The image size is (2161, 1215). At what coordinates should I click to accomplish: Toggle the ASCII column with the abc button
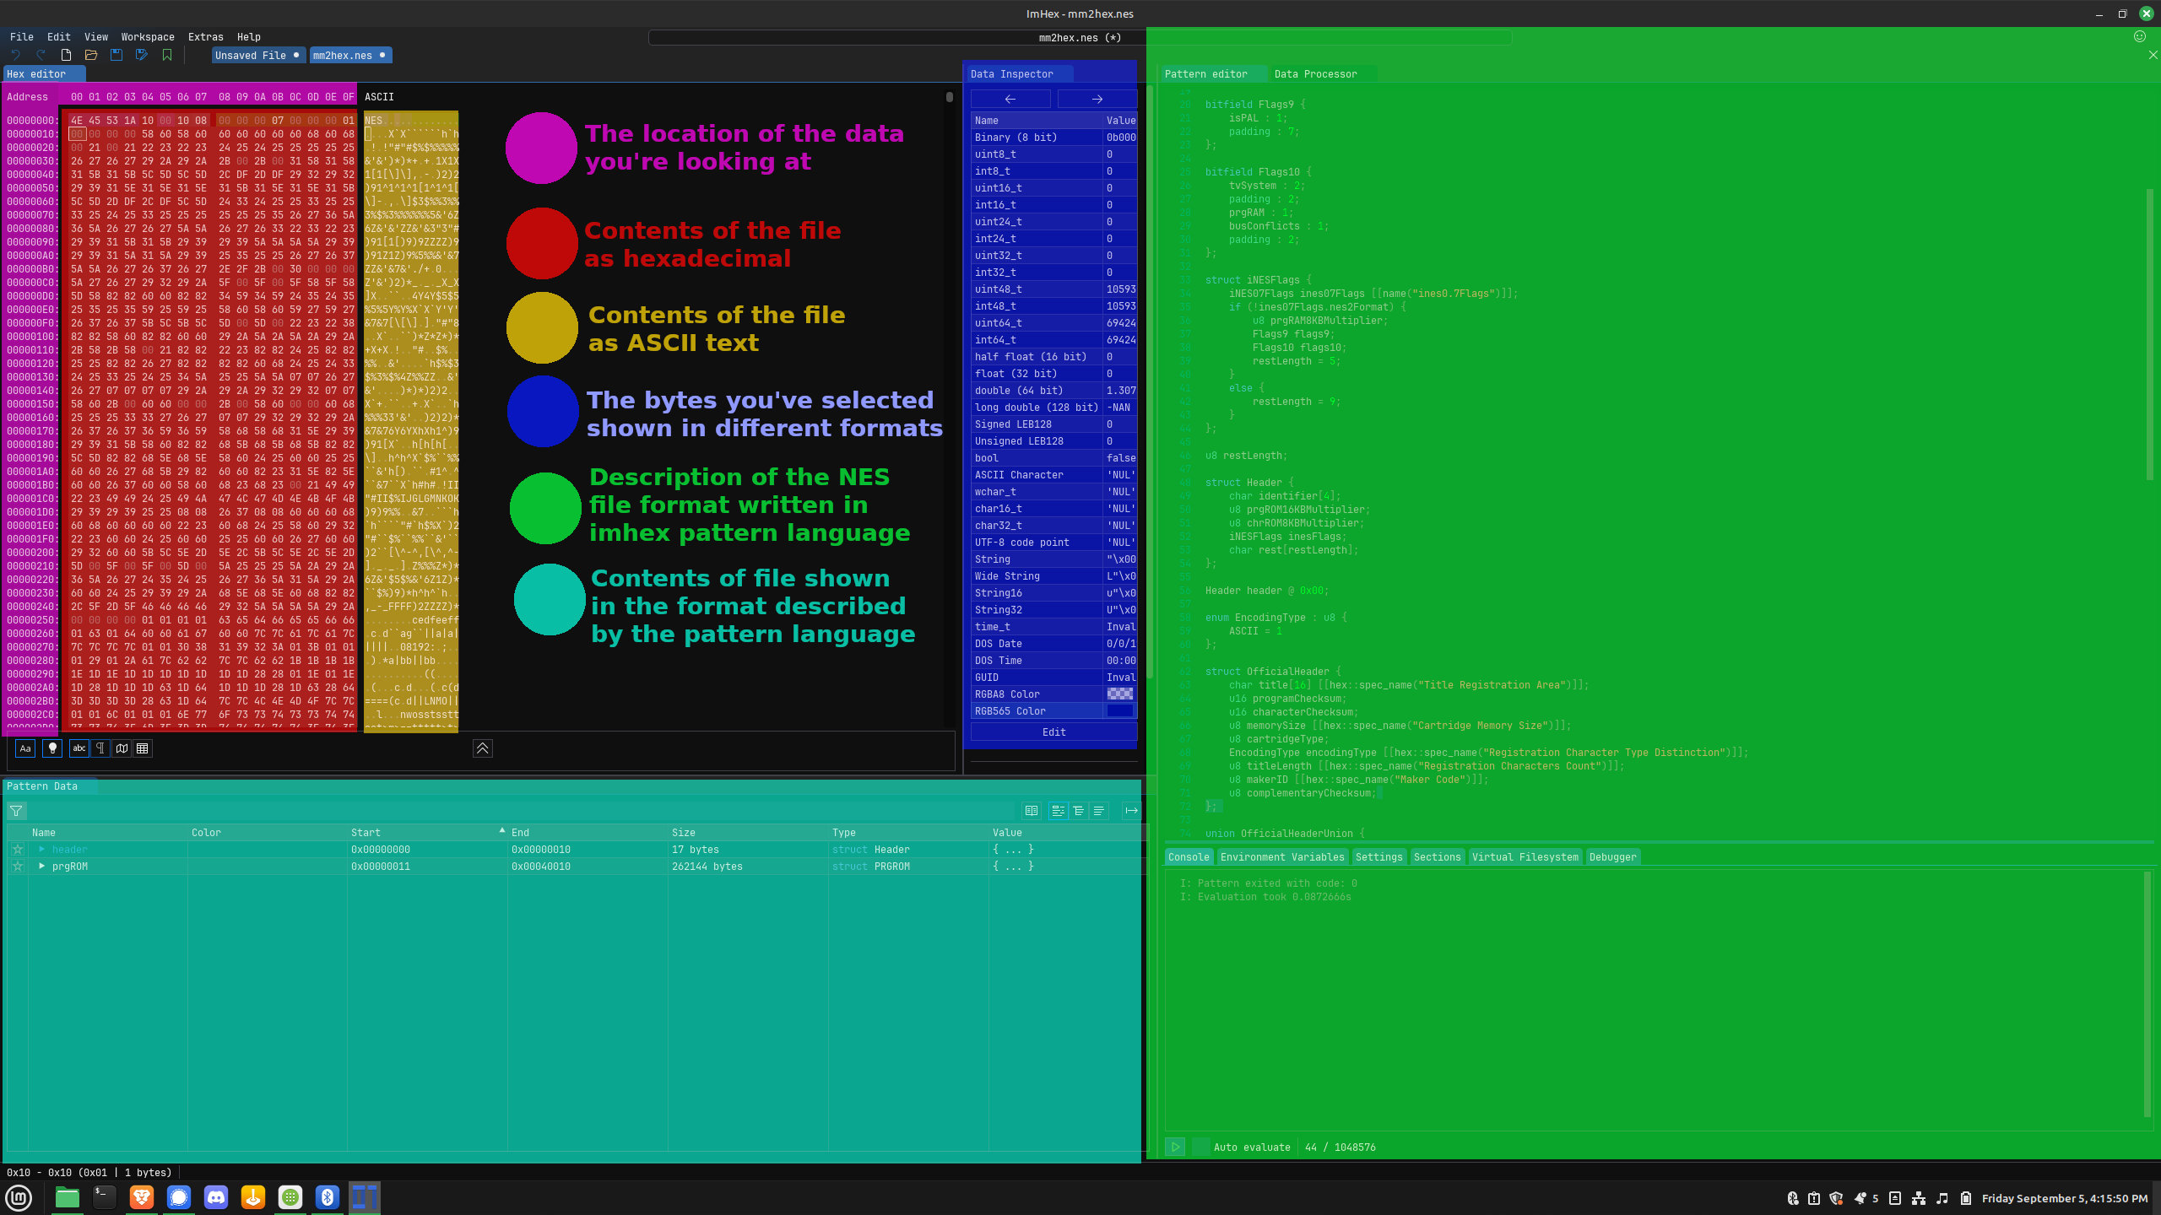(79, 748)
